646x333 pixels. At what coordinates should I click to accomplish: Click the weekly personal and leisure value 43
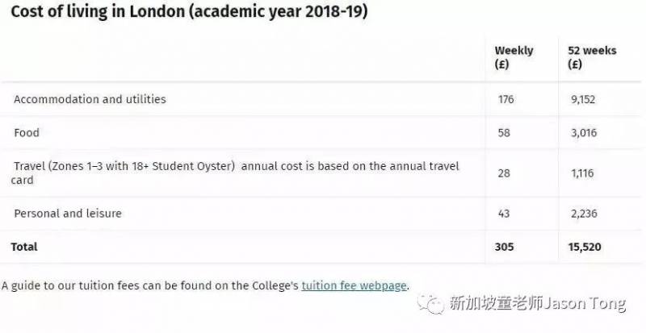point(505,214)
